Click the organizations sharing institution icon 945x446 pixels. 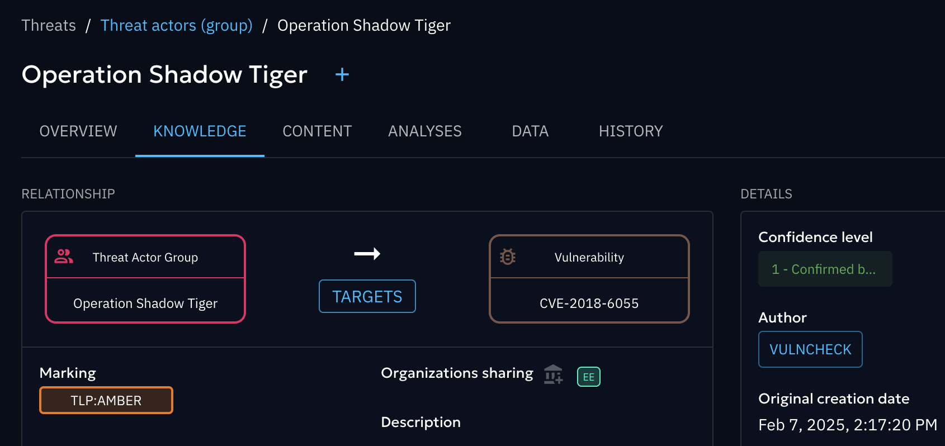coord(553,374)
